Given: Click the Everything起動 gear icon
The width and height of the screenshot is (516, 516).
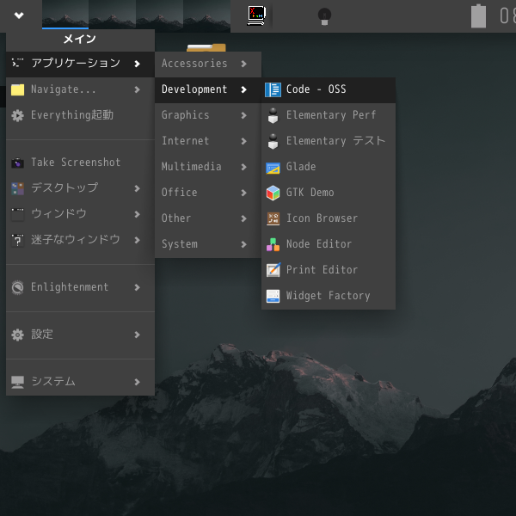Looking at the screenshot, I should (17, 115).
